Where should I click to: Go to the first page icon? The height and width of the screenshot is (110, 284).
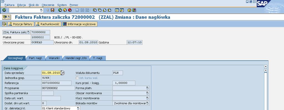(x=95, y=10)
